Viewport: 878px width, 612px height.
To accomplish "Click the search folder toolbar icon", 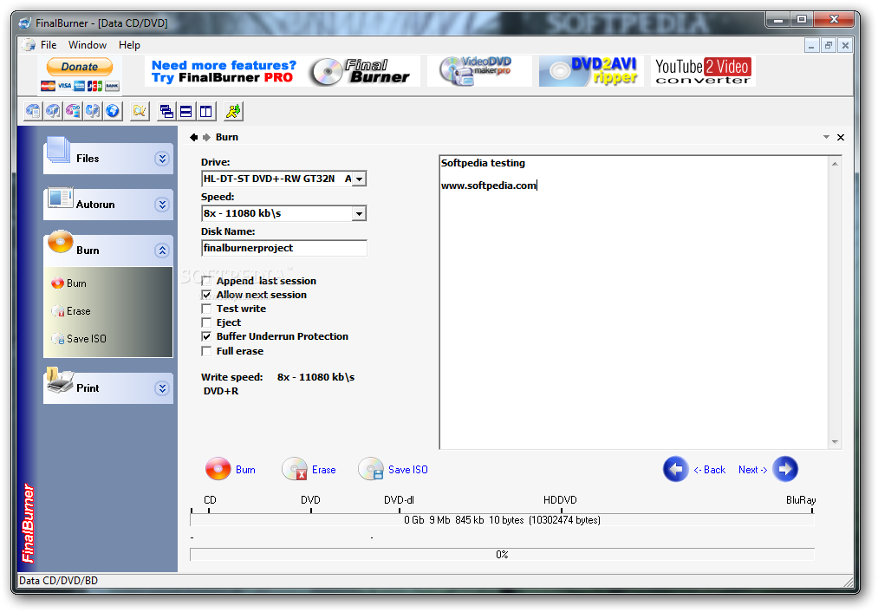I will pyautogui.click(x=140, y=112).
